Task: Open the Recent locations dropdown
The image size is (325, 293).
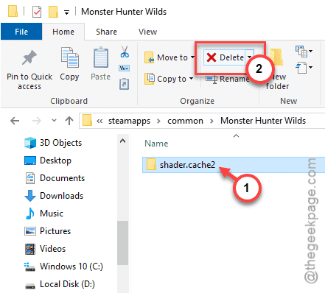Action: click(x=54, y=121)
